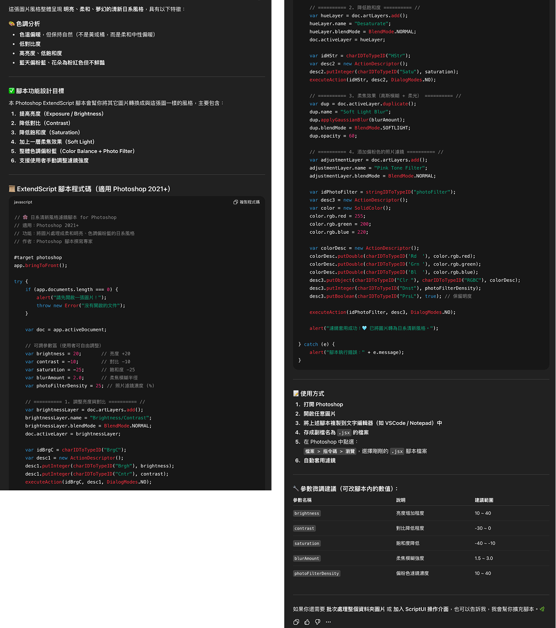Click the photoFilterDensity parameter tag in table

(x=316, y=573)
